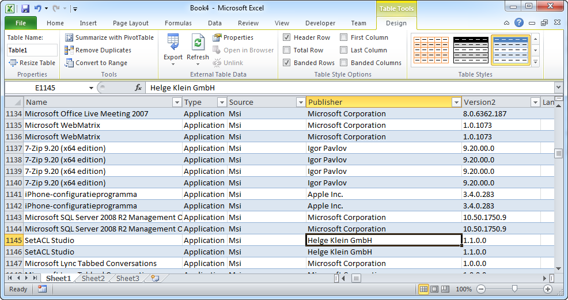The image size is (568, 300).
Task: Go to last sheet navigation arrow
Action: tap(35, 278)
